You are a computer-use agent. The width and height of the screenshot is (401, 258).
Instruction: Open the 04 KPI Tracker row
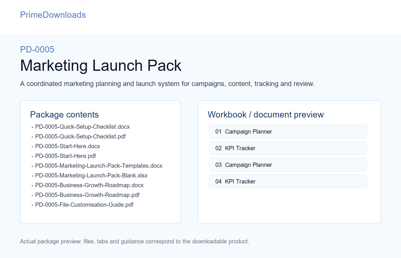click(x=288, y=181)
